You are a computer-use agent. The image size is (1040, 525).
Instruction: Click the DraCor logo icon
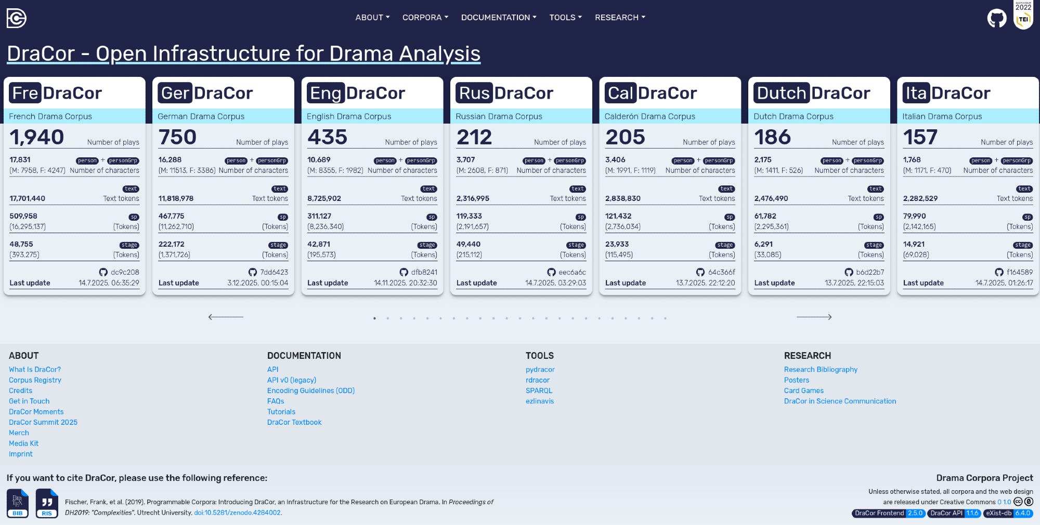click(17, 18)
